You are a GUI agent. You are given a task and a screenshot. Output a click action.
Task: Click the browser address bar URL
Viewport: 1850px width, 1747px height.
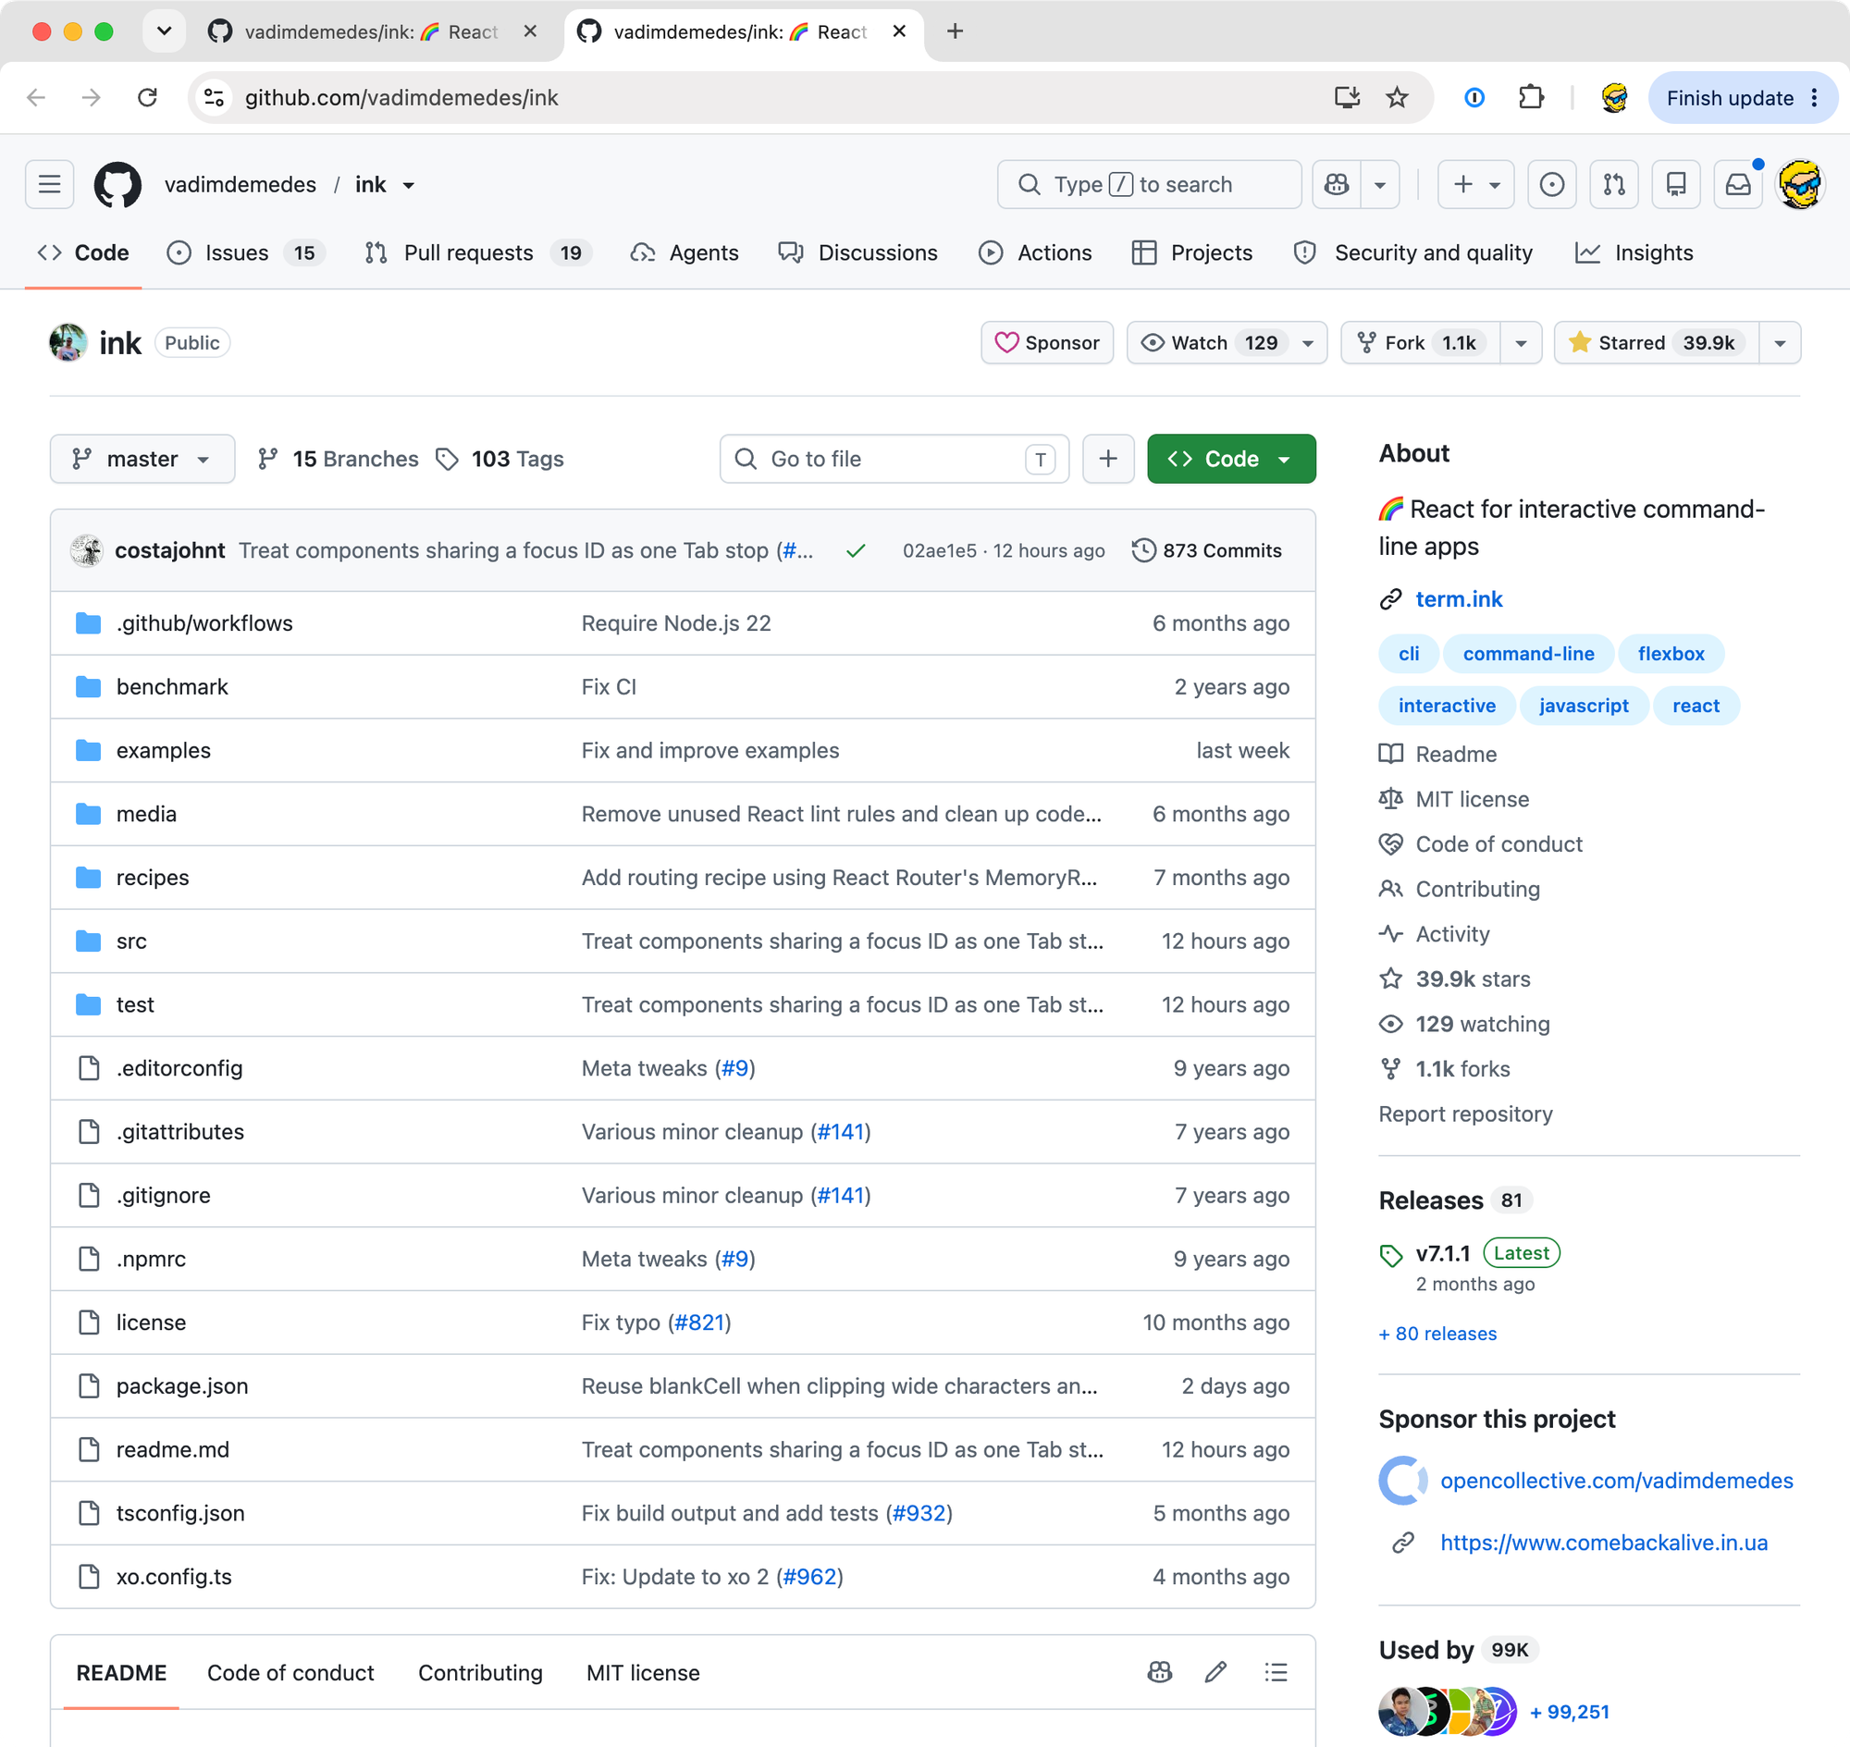(401, 98)
